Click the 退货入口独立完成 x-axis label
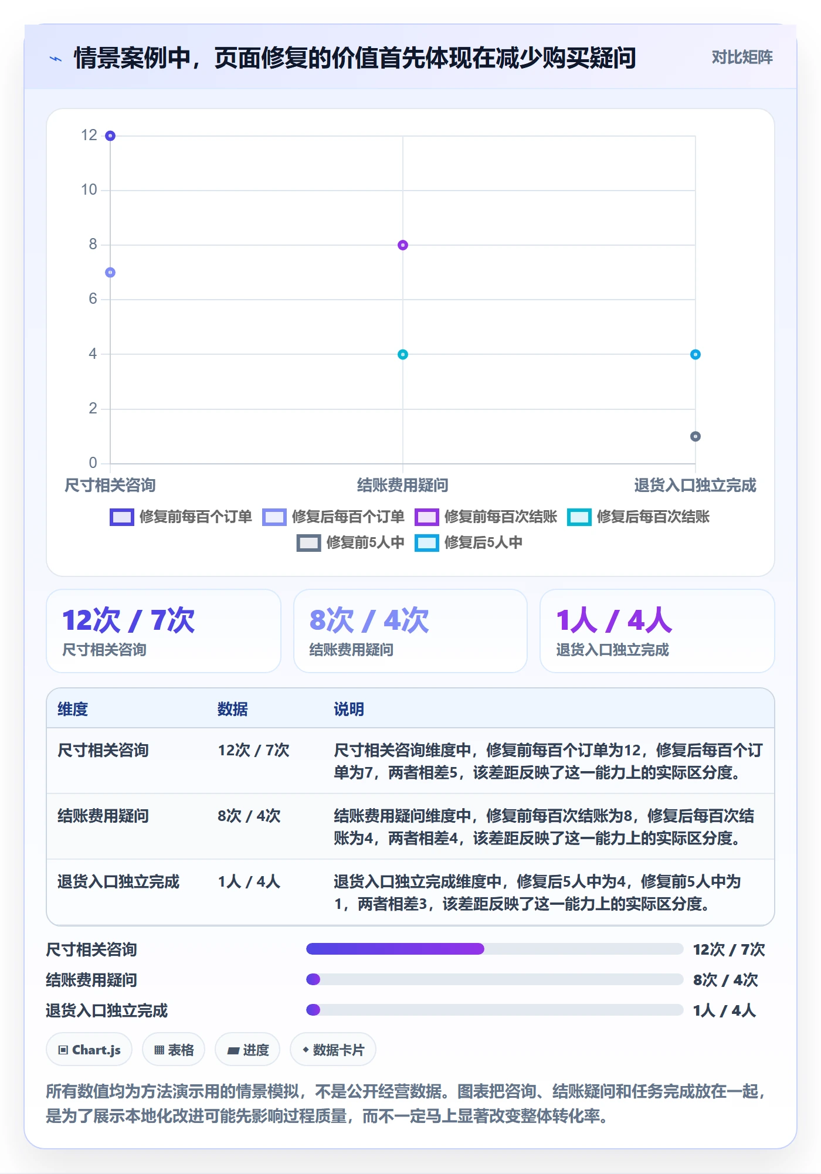This screenshot has width=821, height=1174. tap(696, 486)
